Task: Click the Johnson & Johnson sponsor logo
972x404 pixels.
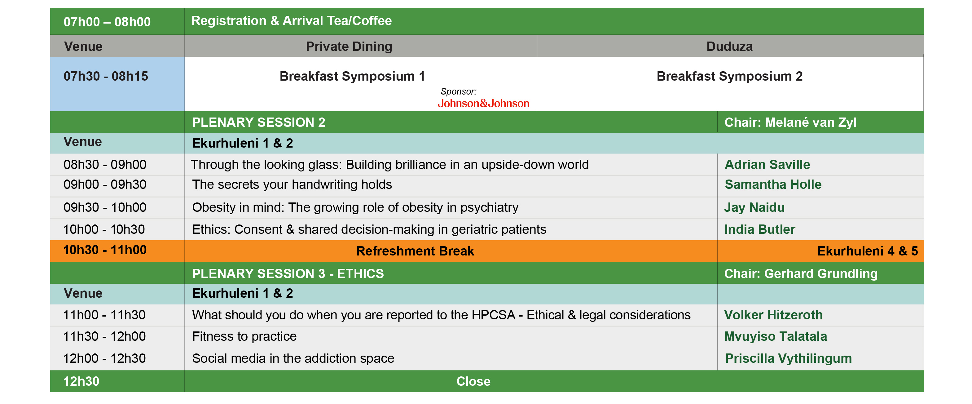Action: [483, 104]
